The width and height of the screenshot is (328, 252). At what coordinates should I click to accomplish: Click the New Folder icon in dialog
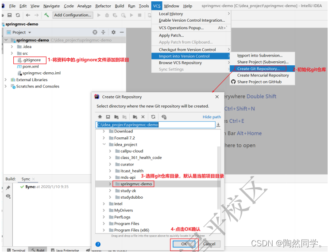135,117
